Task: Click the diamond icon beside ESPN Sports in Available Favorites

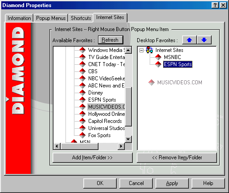Action: 82,100
